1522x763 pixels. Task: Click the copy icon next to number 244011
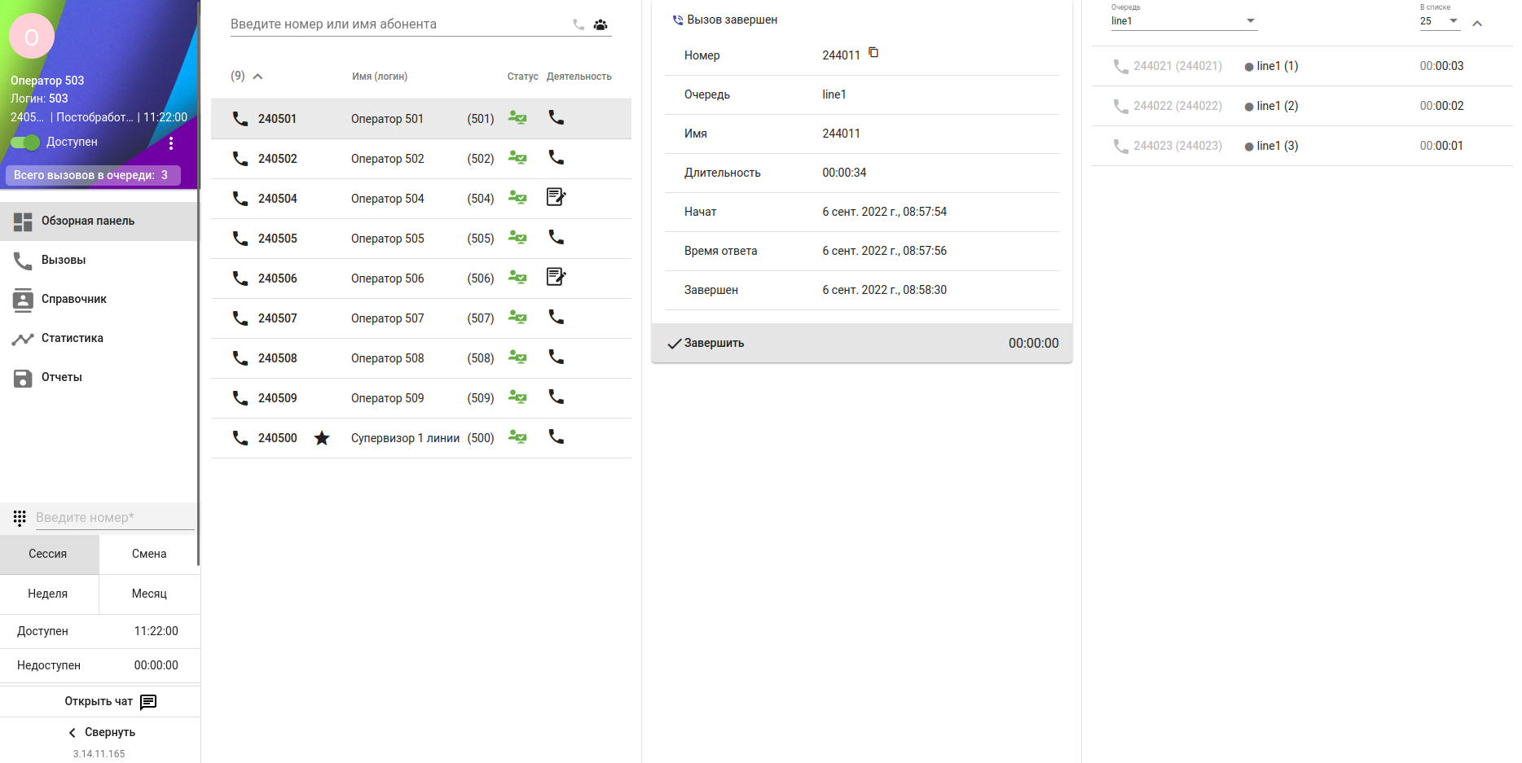[873, 53]
